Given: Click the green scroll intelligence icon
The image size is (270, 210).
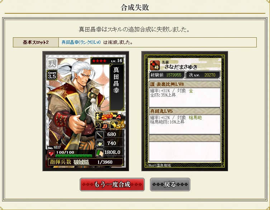Looking at the screenshot, I should [x=100, y=153].
